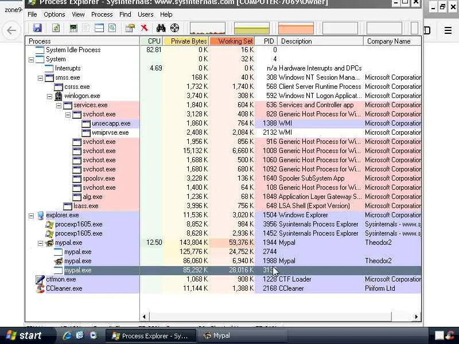
Task: Select the lsass.exe process row
Action: click(x=223, y=206)
